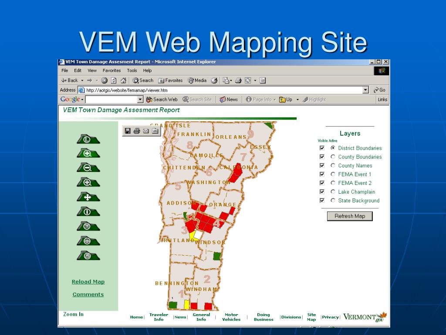Click the printer icon on map toolbar
Screen dimensions: 446x335
coord(137,131)
